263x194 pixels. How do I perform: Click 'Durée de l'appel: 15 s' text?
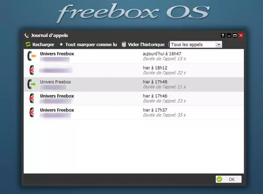pos(164,59)
